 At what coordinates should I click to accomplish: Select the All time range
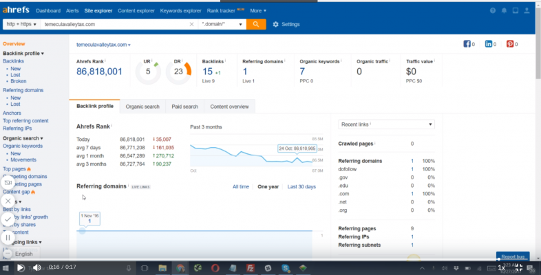[240, 186]
